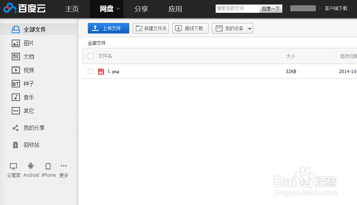Viewport: 357px width, 205px height.
Task: Click the 回收站 label
Action: [x=31, y=145]
